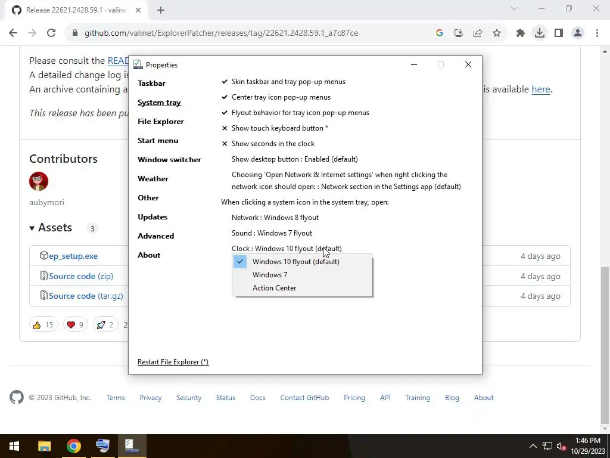Viewport: 610px width, 458px height.
Task: Click the aubymori contributor avatar
Action: coord(39,181)
